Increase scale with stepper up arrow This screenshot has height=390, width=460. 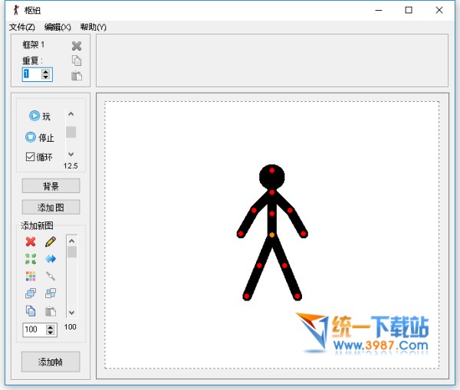point(51,327)
